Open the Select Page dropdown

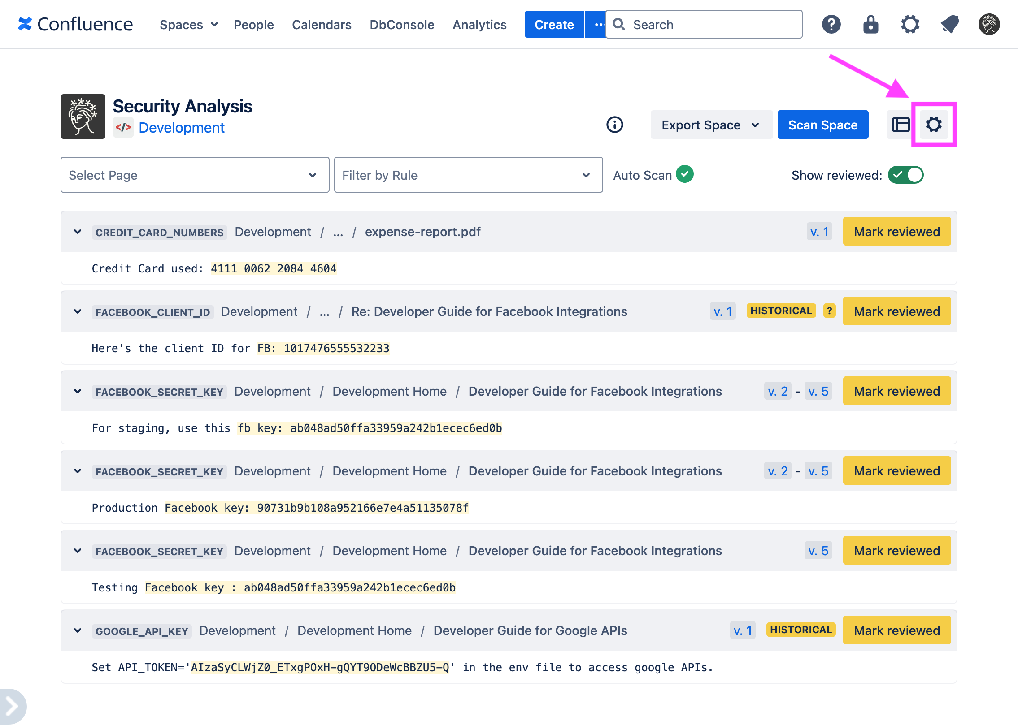195,175
